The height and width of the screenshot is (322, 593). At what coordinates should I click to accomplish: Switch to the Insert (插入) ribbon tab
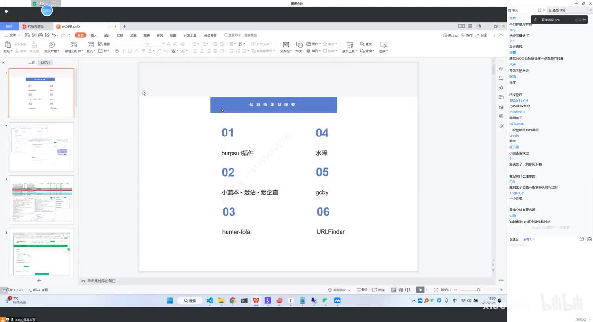[x=94, y=35]
